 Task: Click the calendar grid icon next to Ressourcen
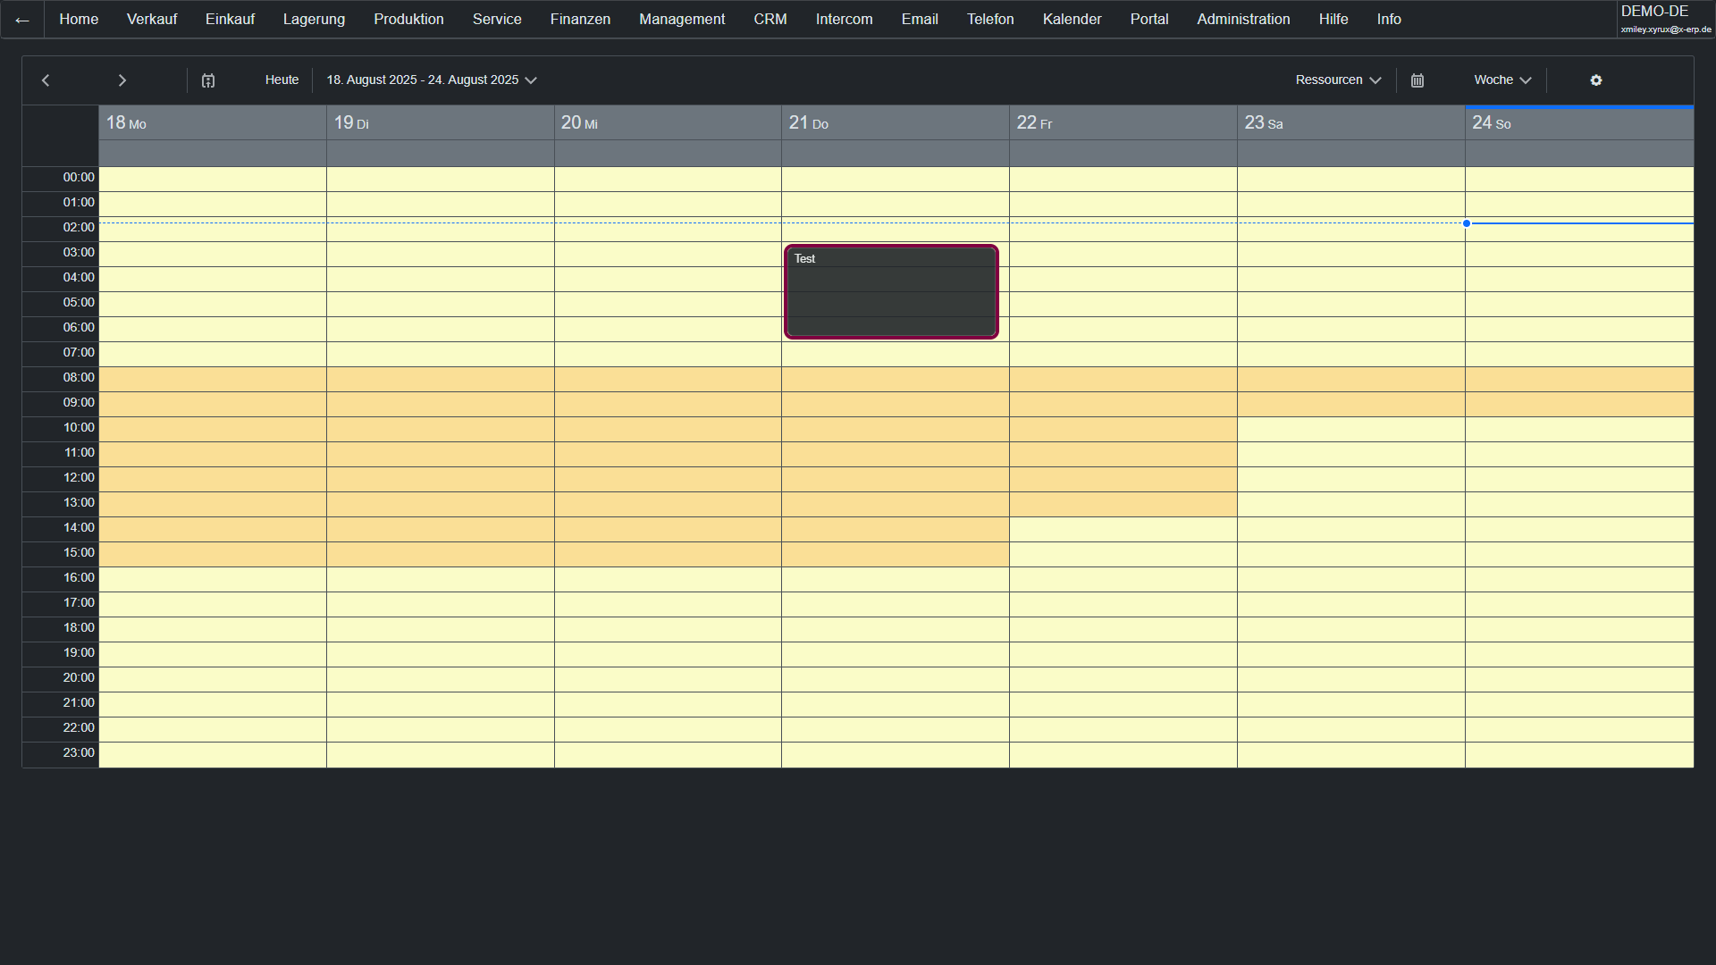point(1417,80)
